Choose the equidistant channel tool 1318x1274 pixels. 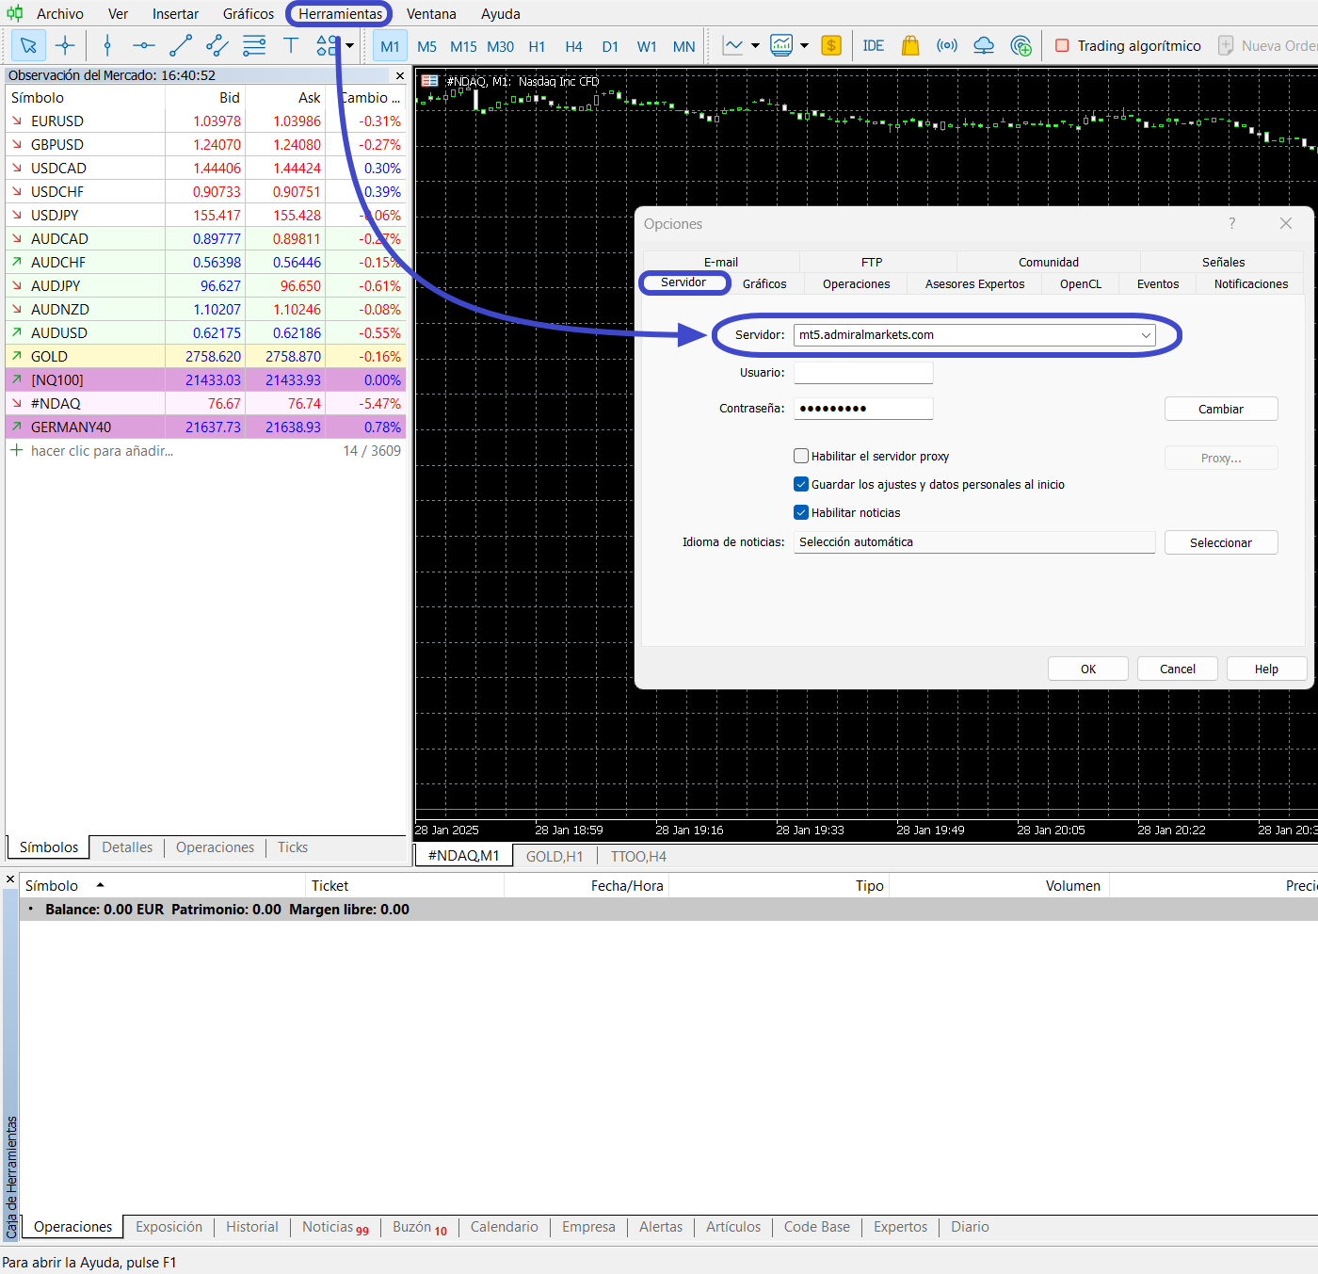coord(217,45)
